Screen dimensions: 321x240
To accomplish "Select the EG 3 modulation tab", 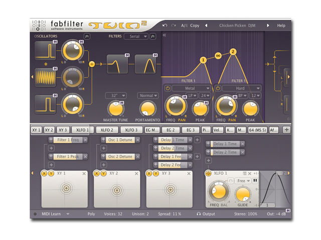I will pos(191,130).
